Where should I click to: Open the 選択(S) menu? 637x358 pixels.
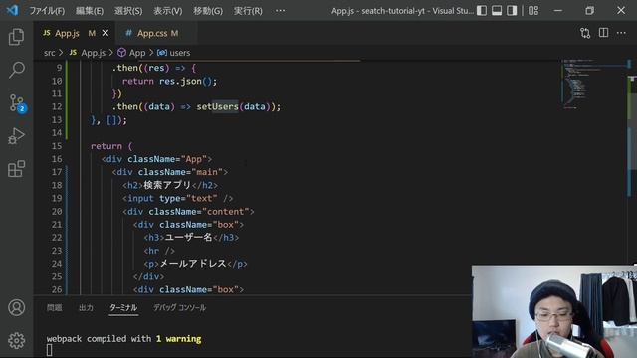pos(128,11)
